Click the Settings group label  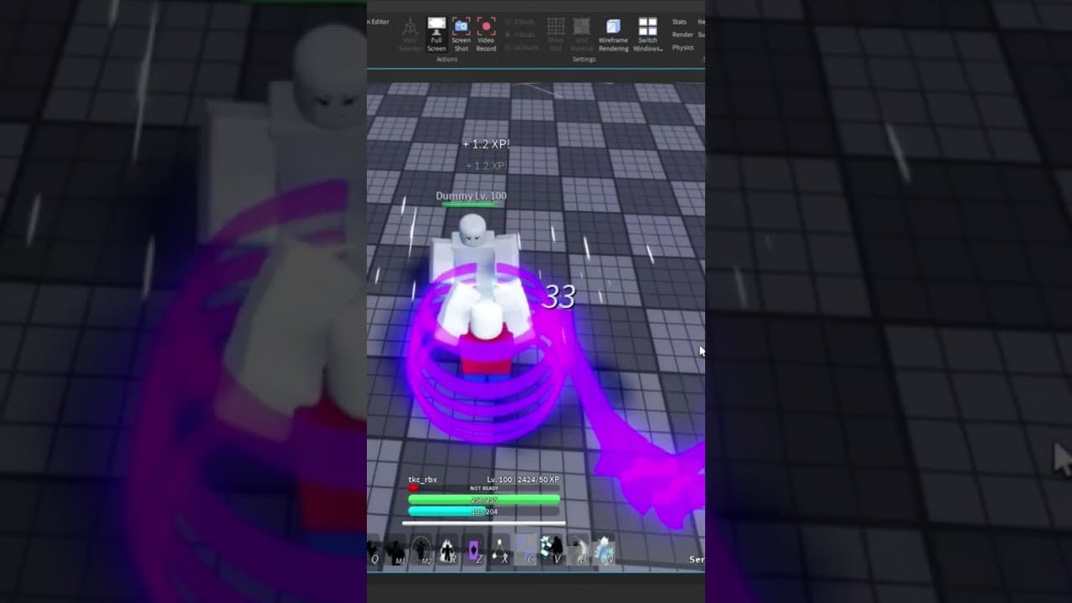584,59
